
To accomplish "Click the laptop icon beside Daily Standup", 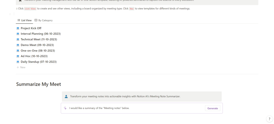I will coord(18,62).
